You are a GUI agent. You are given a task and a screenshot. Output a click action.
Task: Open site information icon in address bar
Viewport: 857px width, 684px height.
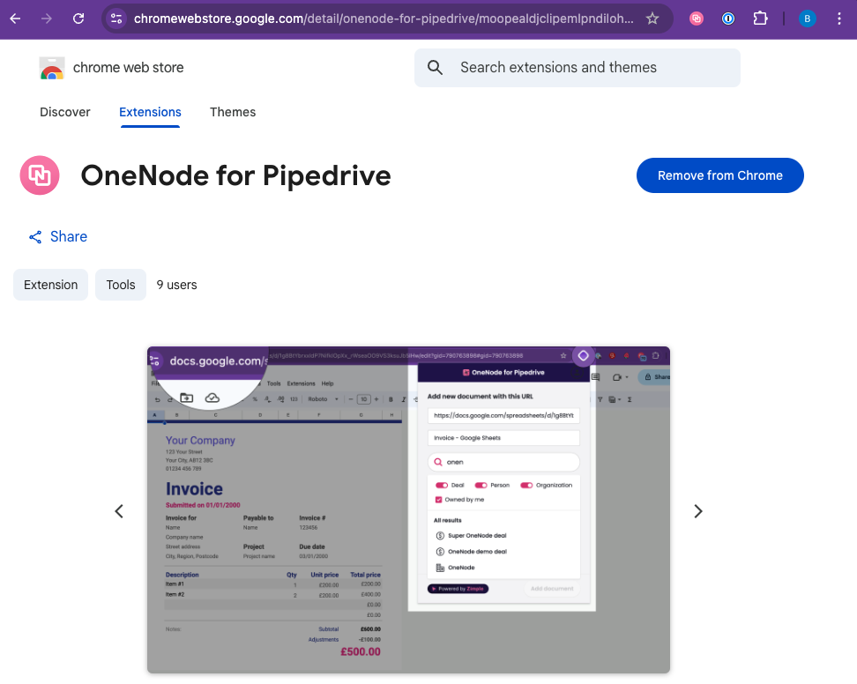[x=116, y=19]
